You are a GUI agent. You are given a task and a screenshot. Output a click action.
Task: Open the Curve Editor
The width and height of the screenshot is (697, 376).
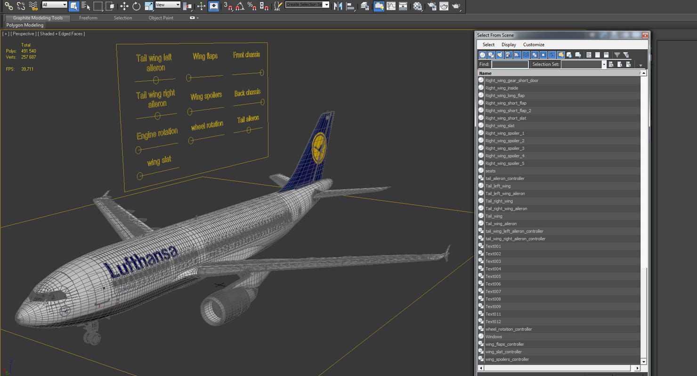[x=391, y=6]
